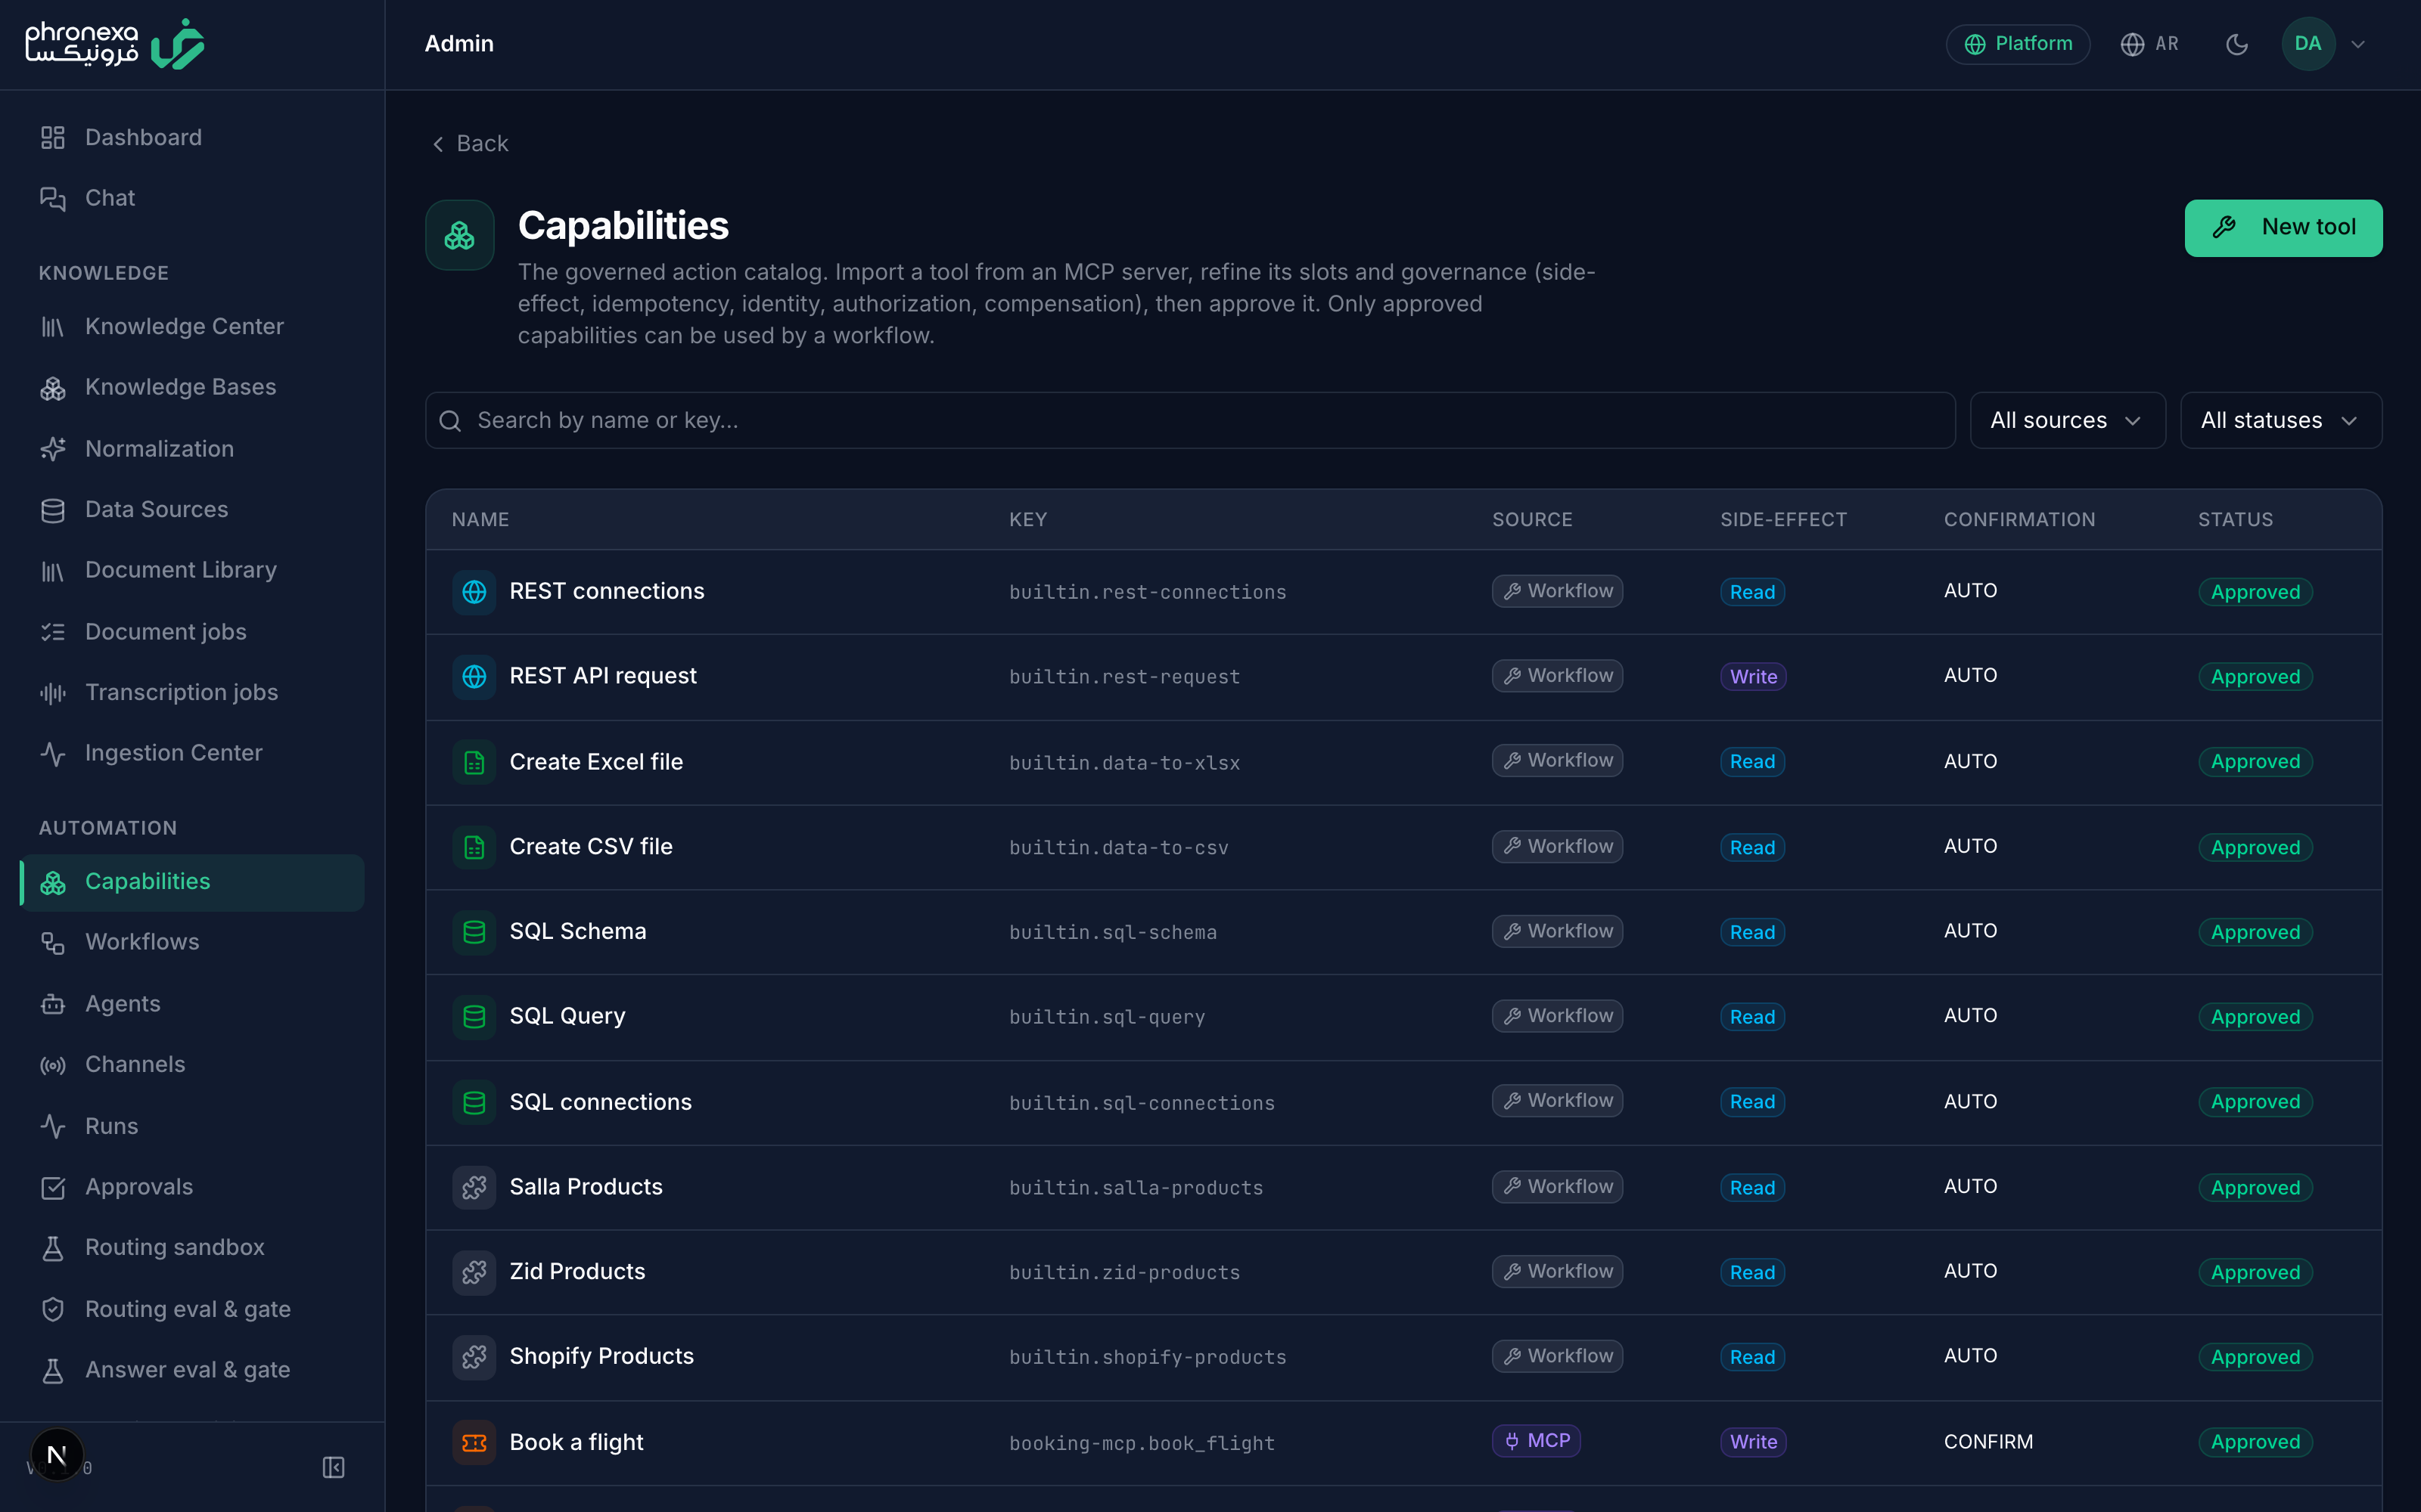This screenshot has width=2421, height=1512.
Task: Select key builtin.data-to-xlsx
Action: click(x=1124, y=763)
